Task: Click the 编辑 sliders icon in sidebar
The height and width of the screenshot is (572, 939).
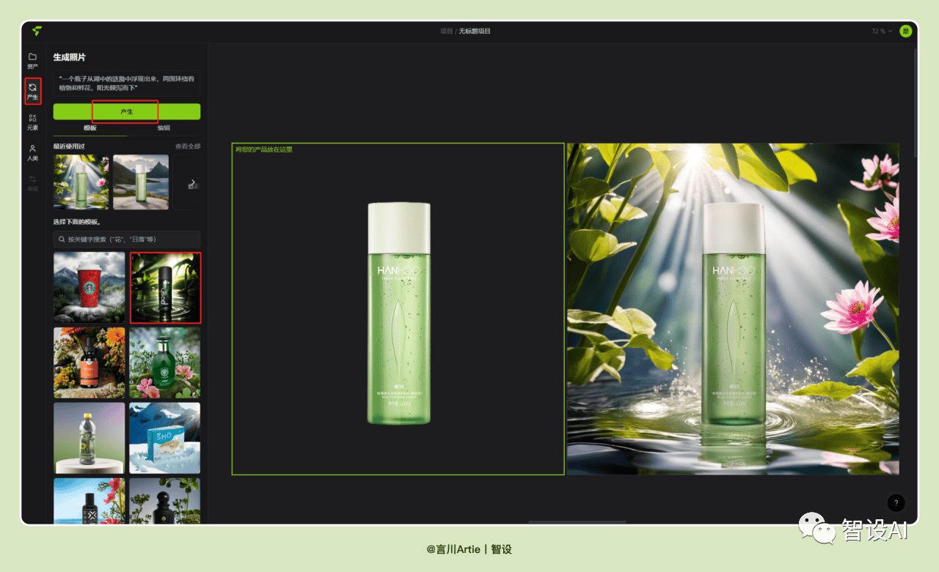Action: pos(32,183)
